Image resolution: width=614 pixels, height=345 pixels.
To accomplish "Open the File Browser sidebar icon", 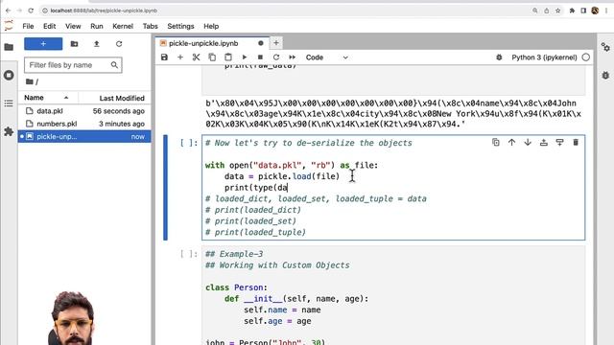I will (x=9, y=47).
